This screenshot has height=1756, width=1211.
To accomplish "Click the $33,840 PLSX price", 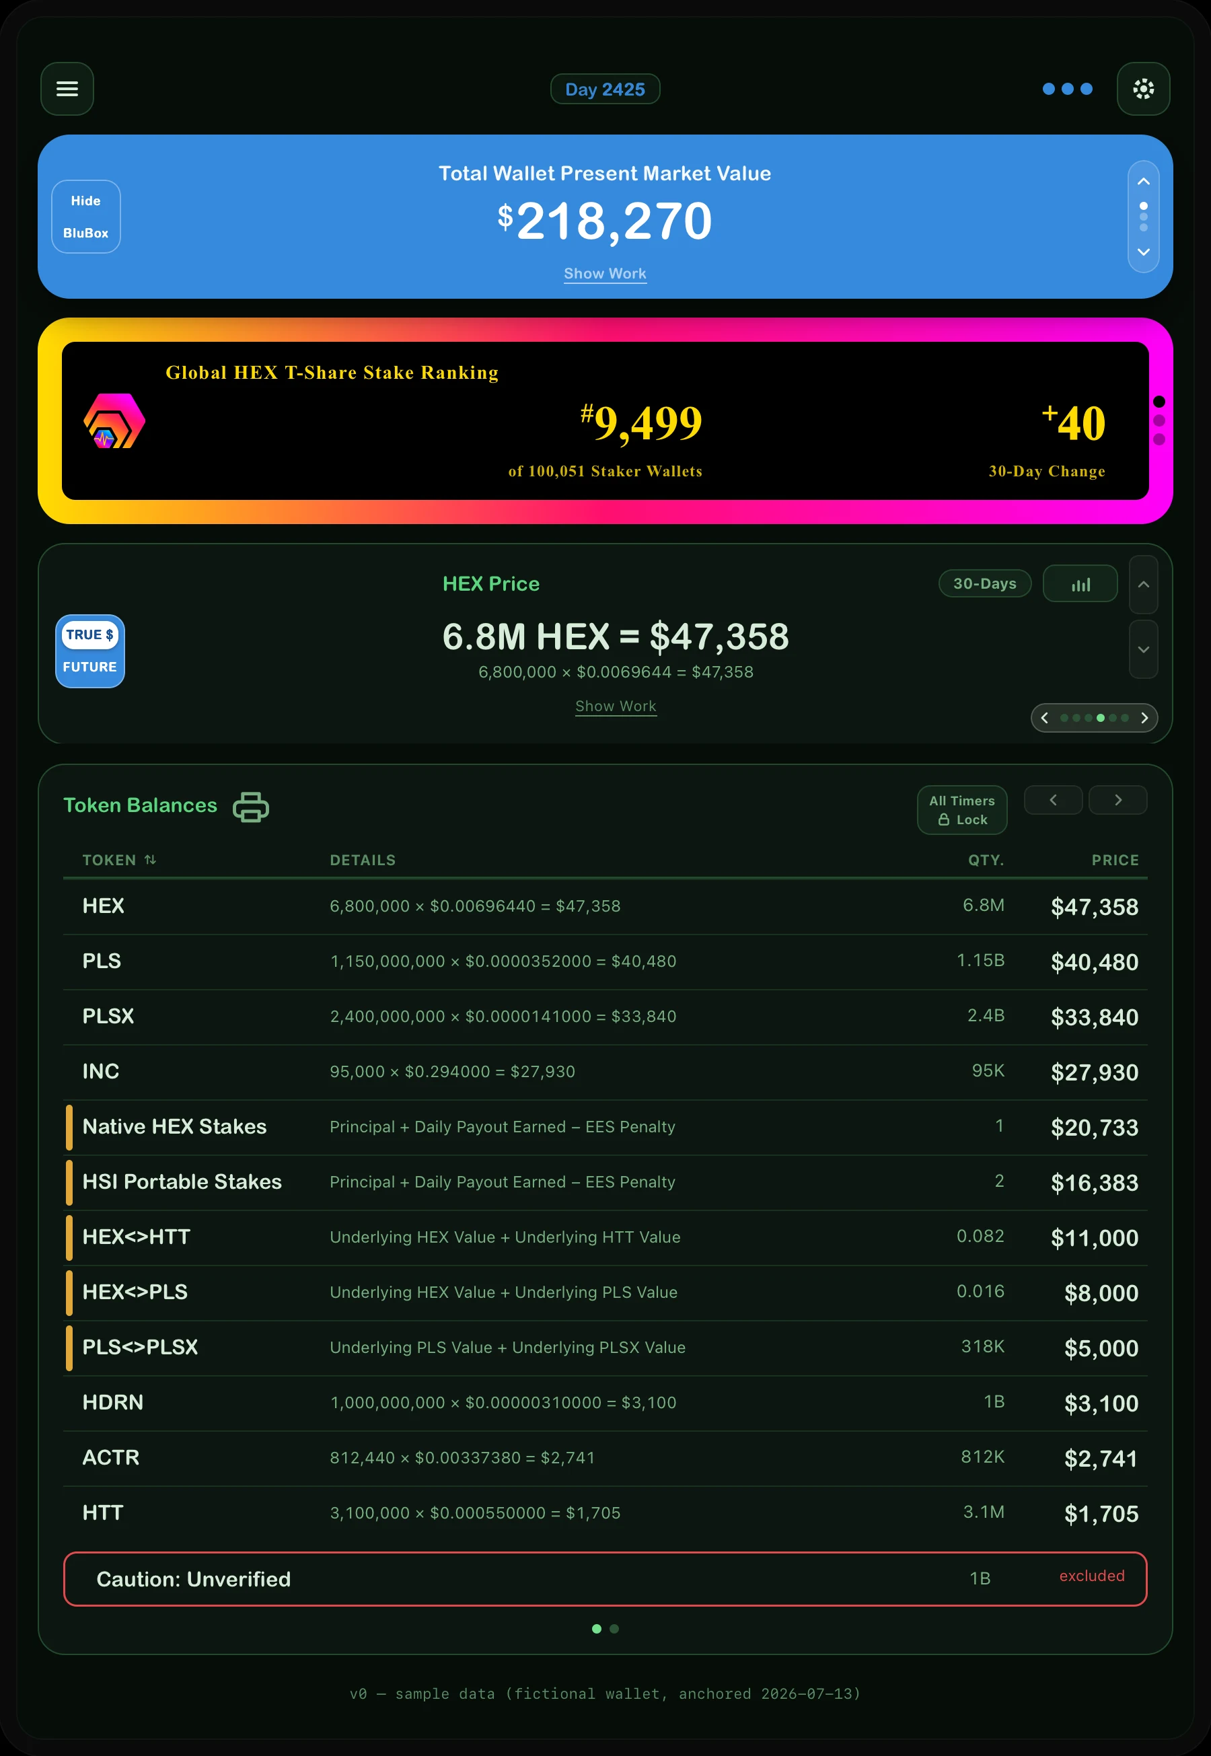I will (1094, 1018).
